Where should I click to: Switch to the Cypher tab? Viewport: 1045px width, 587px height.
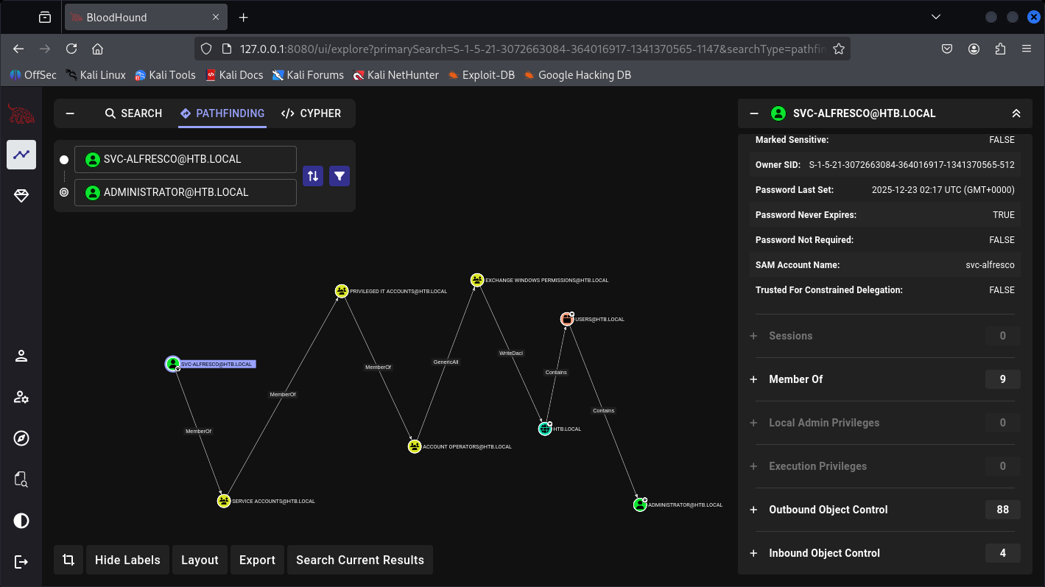tap(311, 113)
